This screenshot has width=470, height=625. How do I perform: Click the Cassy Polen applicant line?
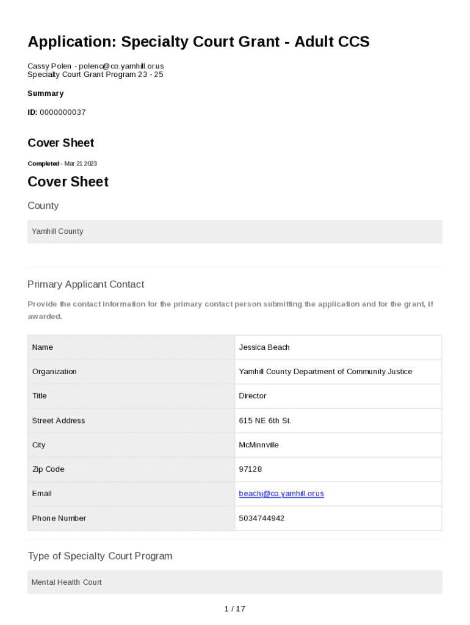(x=96, y=66)
